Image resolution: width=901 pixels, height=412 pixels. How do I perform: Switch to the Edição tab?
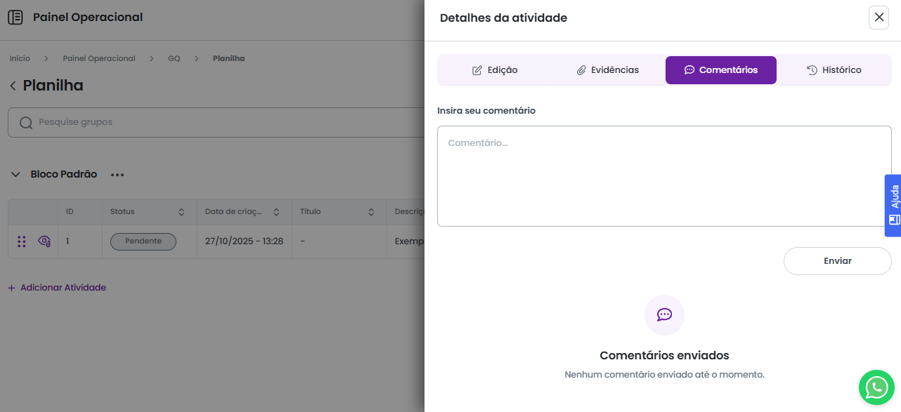495,70
